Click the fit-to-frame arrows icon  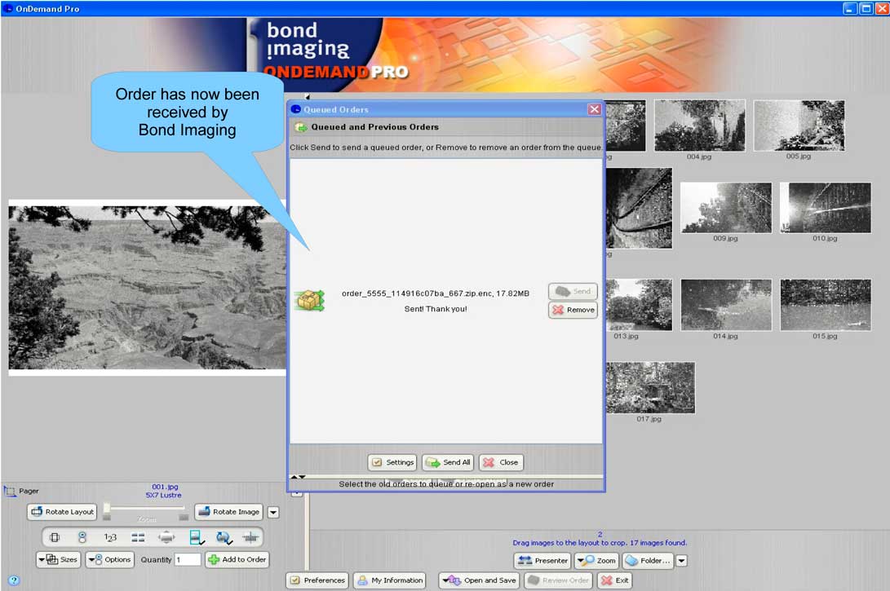pyautogui.click(x=166, y=537)
